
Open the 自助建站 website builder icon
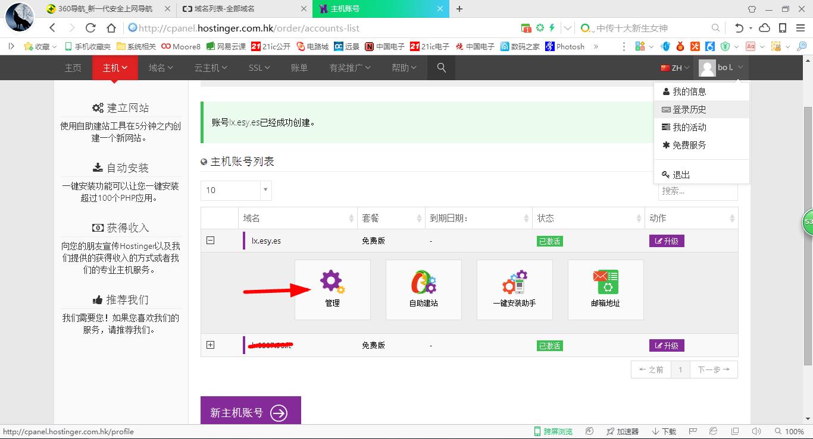tap(423, 289)
